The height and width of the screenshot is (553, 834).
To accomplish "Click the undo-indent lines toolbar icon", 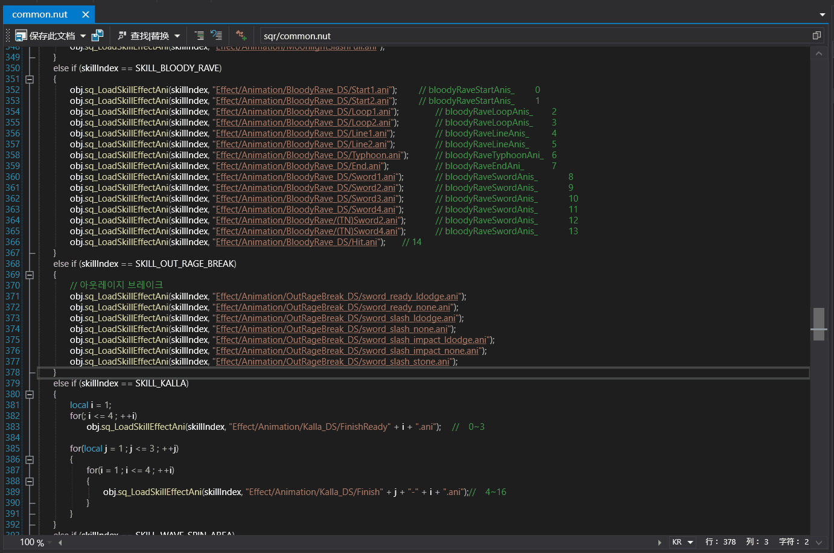I will pos(217,36).
